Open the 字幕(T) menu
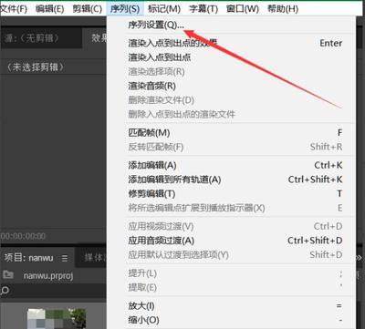The height and width of the screenshot is (329, 365). point(203,9)
